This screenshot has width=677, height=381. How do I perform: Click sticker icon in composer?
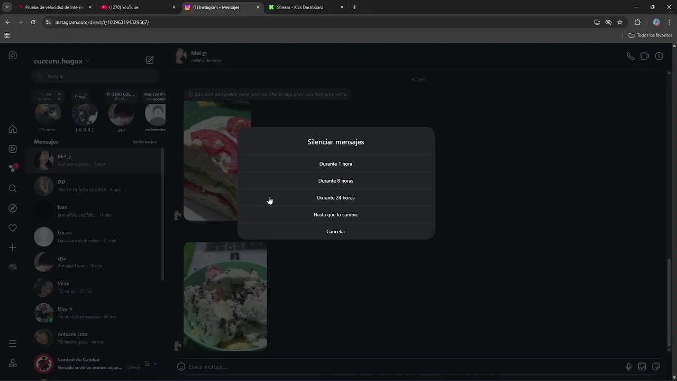click(656, 367)
